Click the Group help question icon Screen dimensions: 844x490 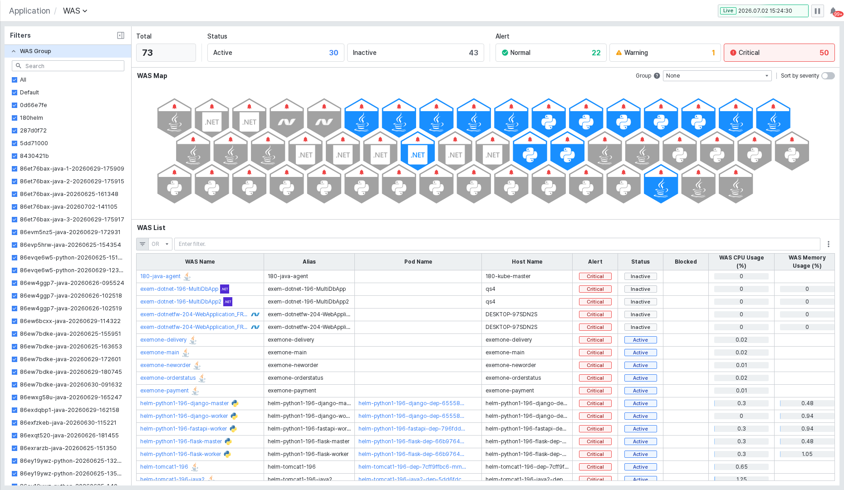[x=657, y=76]
